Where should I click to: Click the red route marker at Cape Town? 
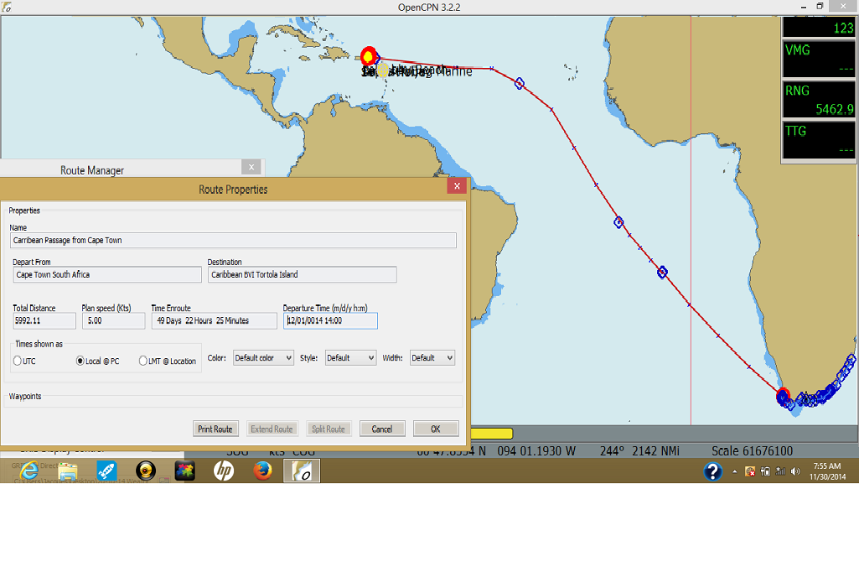(x=783, y=395)
